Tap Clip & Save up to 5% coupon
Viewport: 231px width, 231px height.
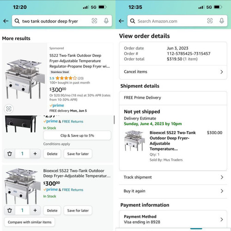click(x=77, y=135)
